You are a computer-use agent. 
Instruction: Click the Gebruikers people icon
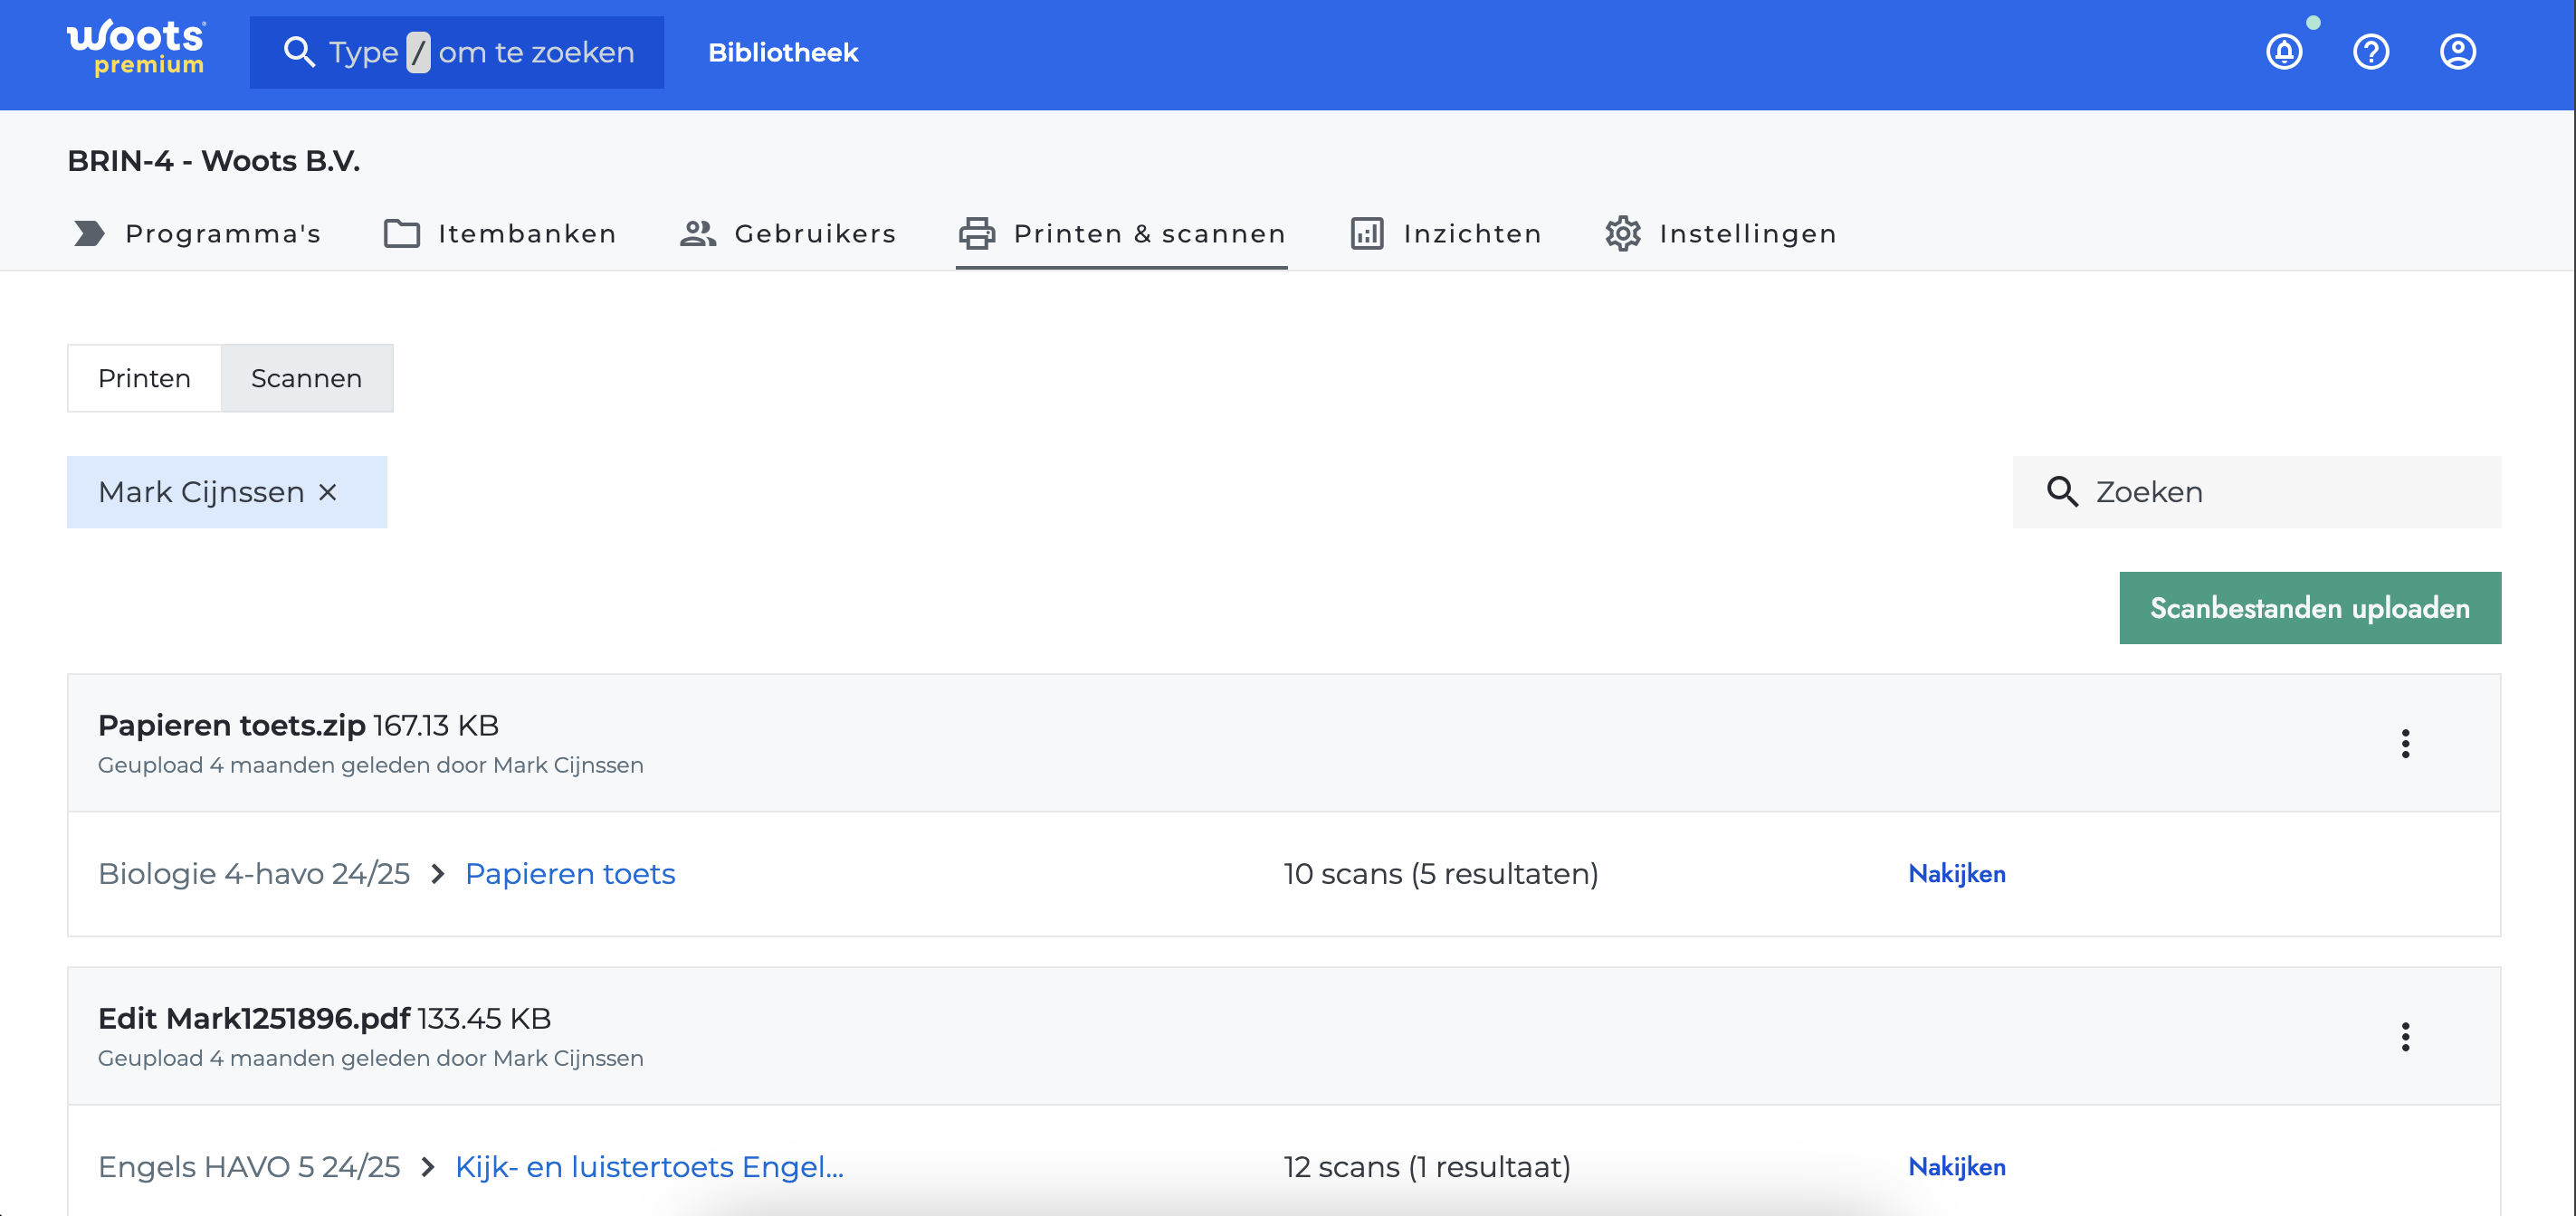pos(698,234)
